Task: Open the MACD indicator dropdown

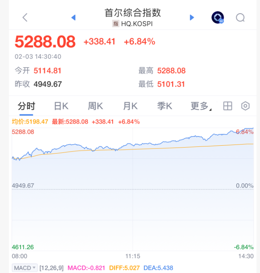Action: point(25,268)
